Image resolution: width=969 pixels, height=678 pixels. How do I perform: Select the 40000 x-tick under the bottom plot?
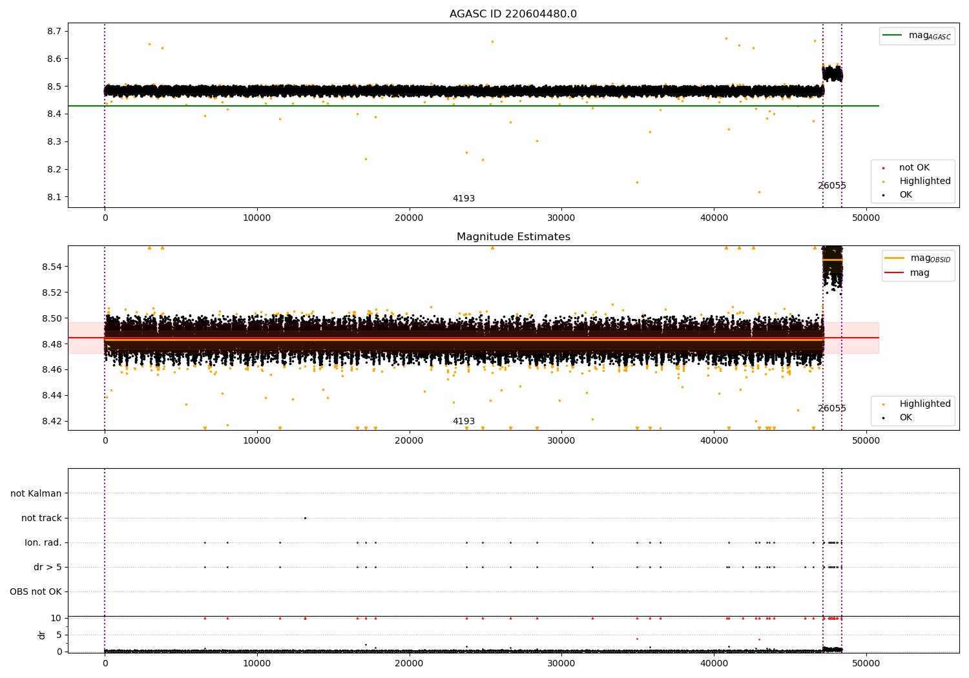pos(713,664)
